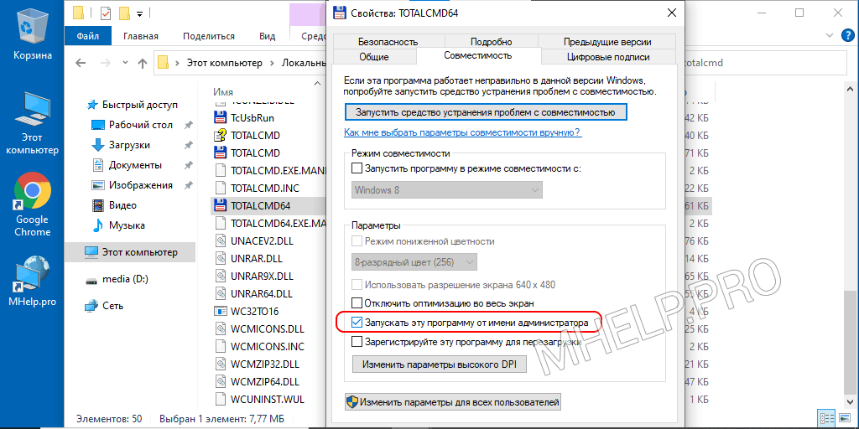Click the Explorer help question mark icon

point(846,36)
